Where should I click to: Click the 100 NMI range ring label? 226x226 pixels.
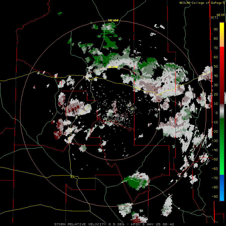[x=113, y=21]
